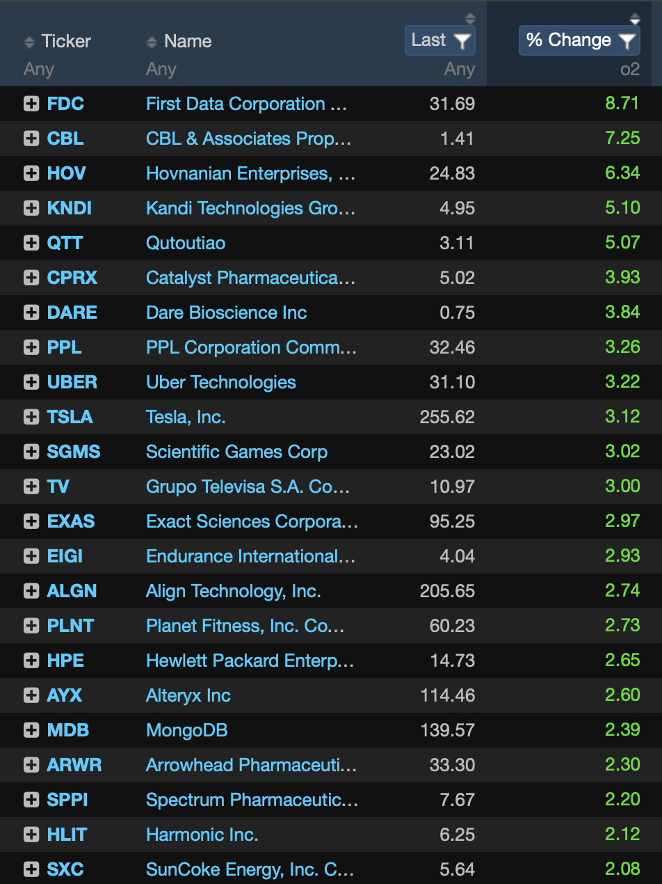The height and width of the screenshot is (884, 662).
Task: Expand the PPL row plus icon
Action: (x=31, y=347)
